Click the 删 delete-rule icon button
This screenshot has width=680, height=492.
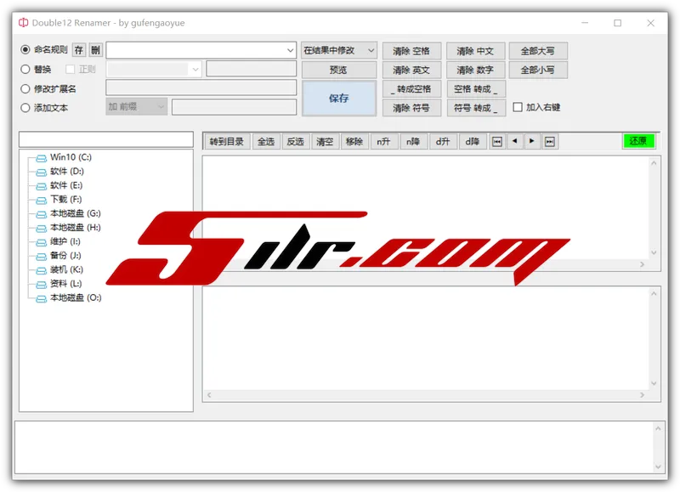(x=95, y=50)
